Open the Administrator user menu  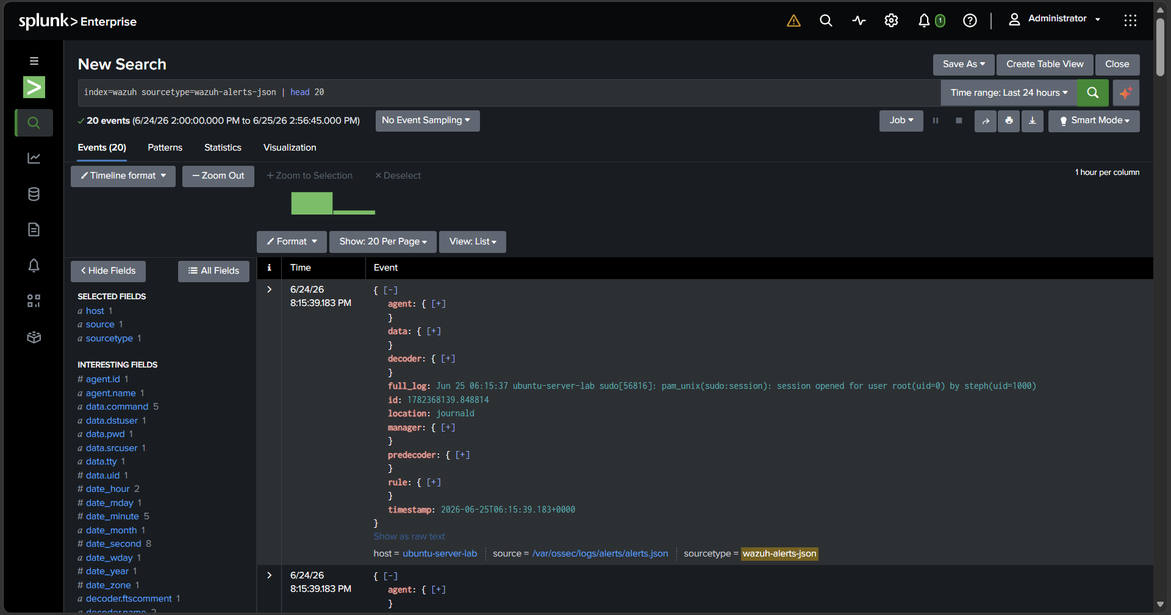click(1055, 19)
